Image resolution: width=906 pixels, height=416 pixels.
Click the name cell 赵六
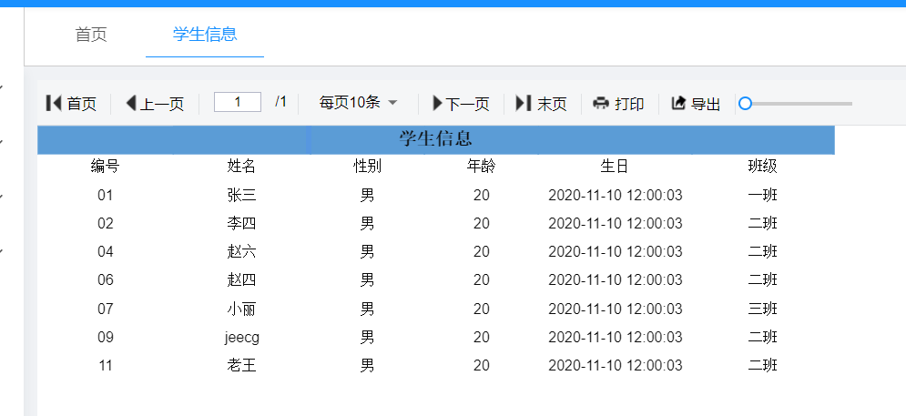(x=241, y=251)
